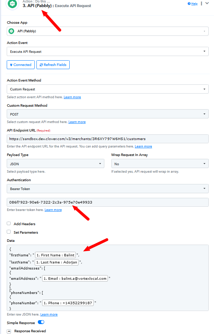Open the Action Event dropdown
The image size is (214, 334).
(x=108, y=51)
